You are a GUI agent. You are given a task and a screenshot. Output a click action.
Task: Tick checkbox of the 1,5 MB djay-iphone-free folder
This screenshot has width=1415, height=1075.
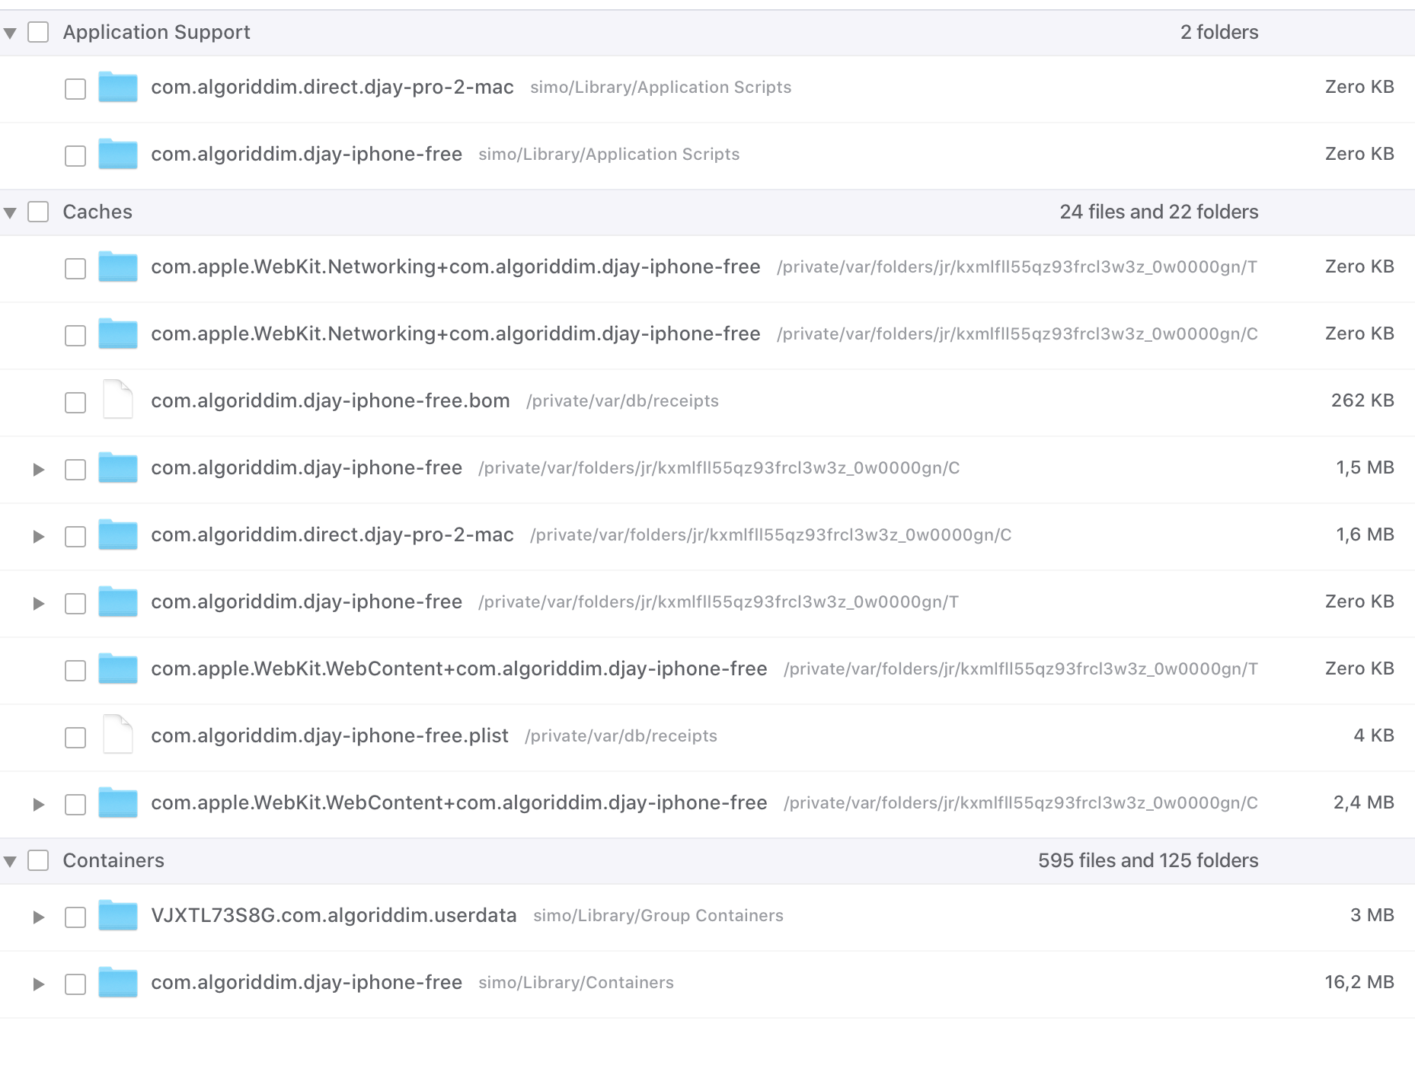click(x=75, y=469)
